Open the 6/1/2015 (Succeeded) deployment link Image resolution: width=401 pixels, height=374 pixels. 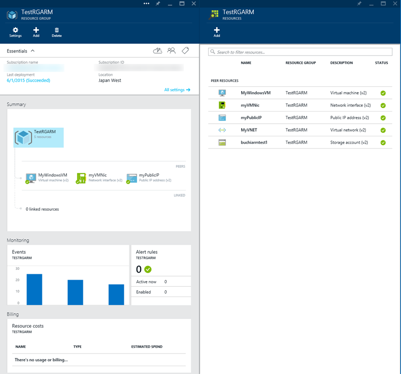coord(28,80)
